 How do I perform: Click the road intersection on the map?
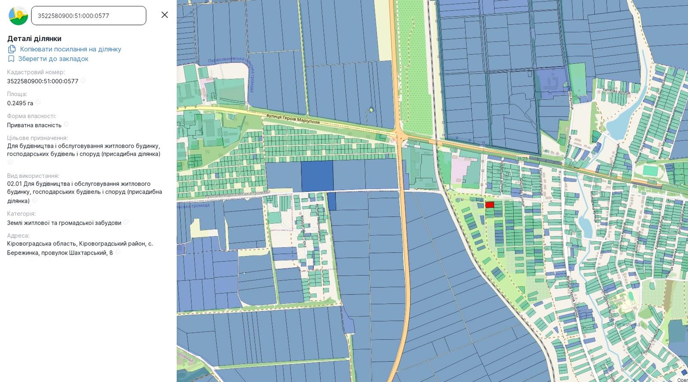click(x=399, y=137)
